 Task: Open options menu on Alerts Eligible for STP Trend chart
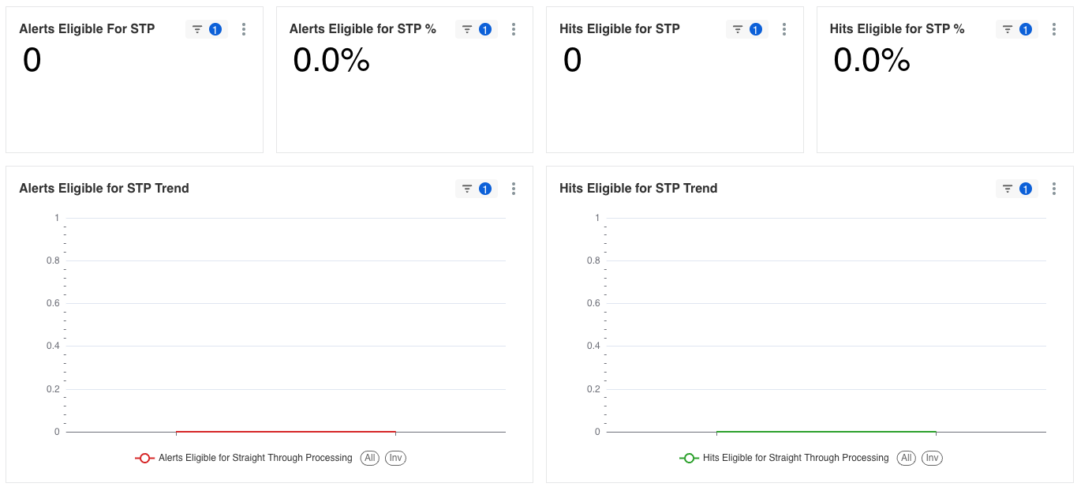514,189
